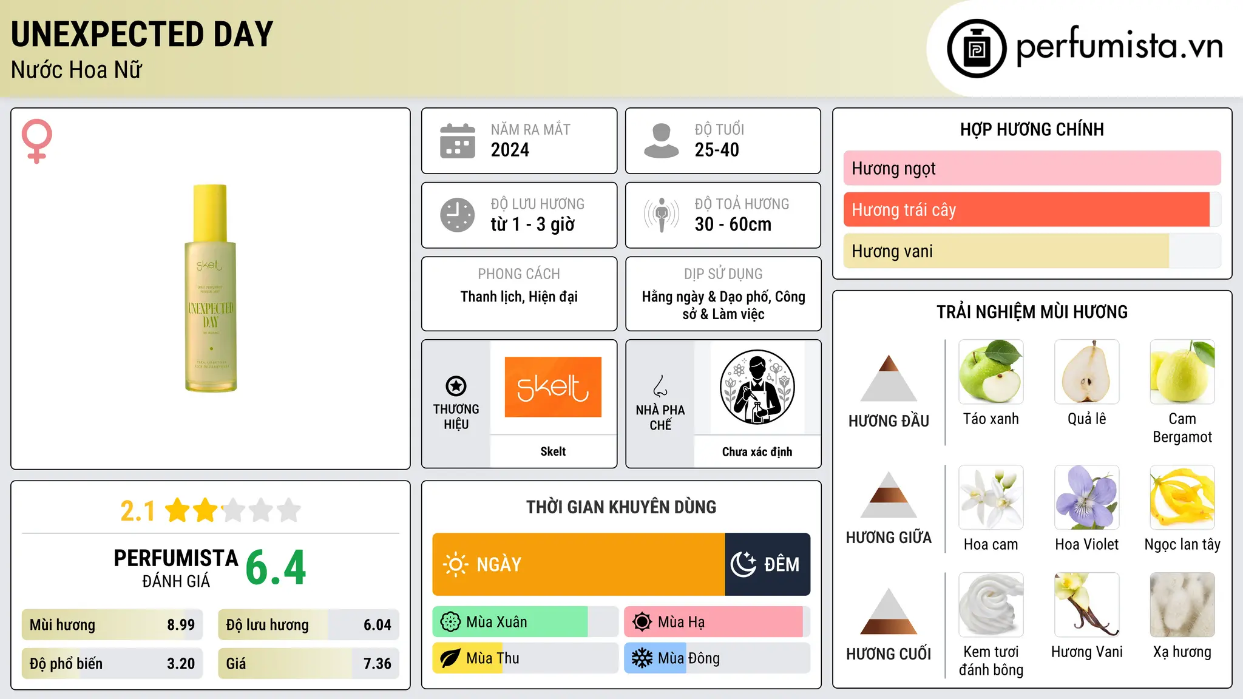Select the Hương Vani note image
1243x699 pixels.
click(x=1087, y=605)
